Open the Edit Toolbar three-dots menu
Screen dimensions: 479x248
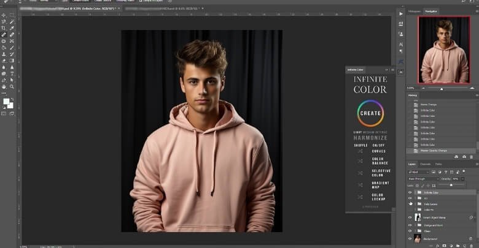pos(4,93)
